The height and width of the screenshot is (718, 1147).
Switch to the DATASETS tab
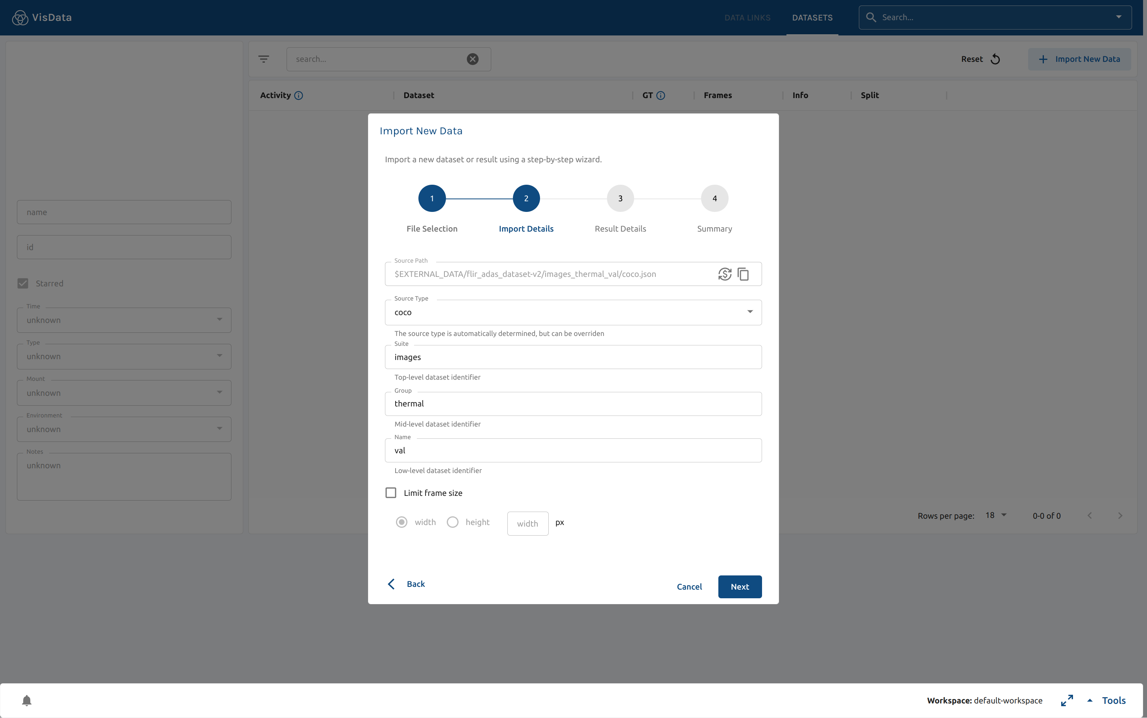pyautogui.click(x=812, y=17)
